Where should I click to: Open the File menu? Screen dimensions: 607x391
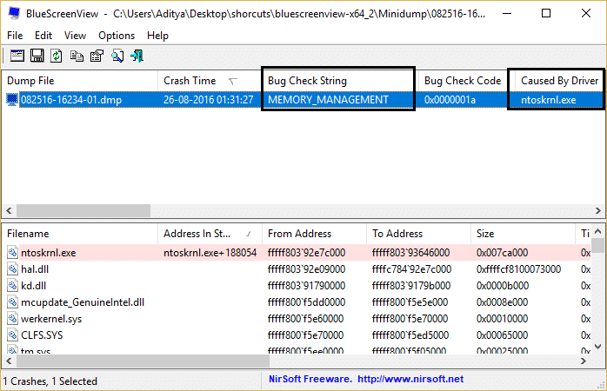pyautogui.click(x=15, y=36)
